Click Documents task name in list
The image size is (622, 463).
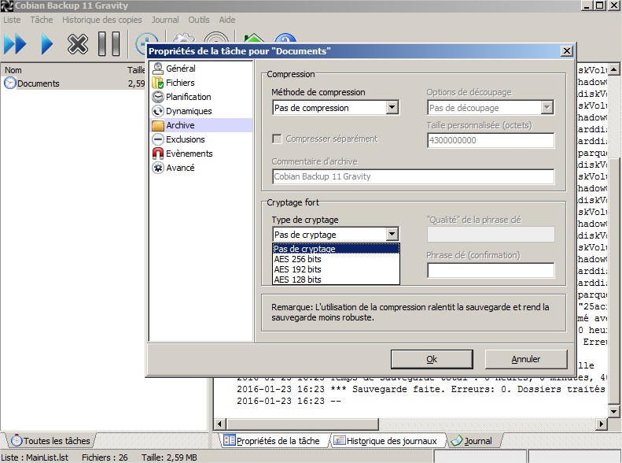pos(38,83)
